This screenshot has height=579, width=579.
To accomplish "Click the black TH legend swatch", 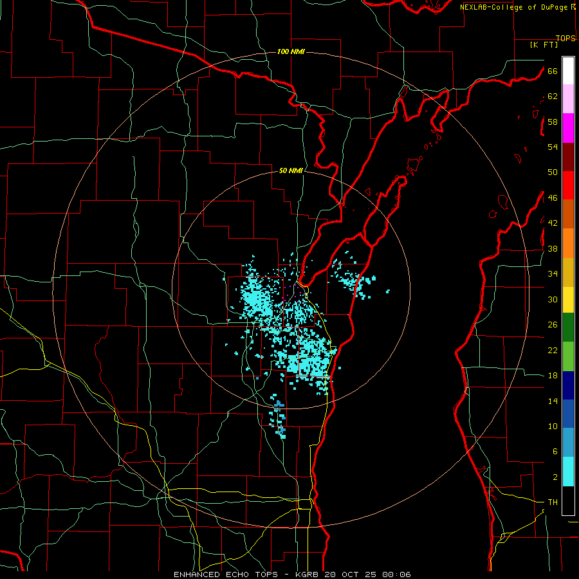I will 568,501.
